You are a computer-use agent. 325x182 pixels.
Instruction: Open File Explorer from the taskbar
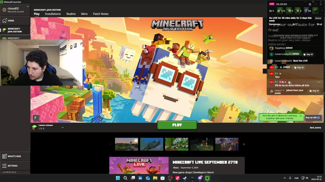155,178
